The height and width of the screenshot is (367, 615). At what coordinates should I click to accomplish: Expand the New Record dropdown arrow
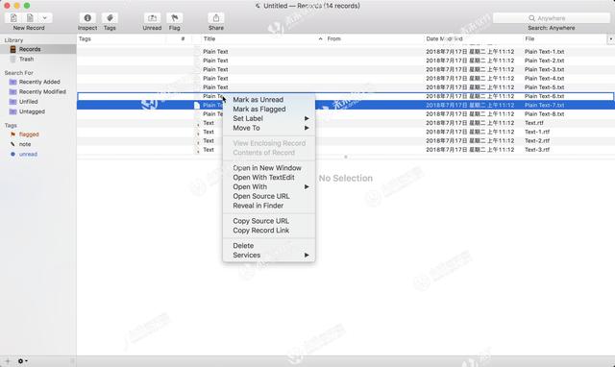(x=45, y=17)
